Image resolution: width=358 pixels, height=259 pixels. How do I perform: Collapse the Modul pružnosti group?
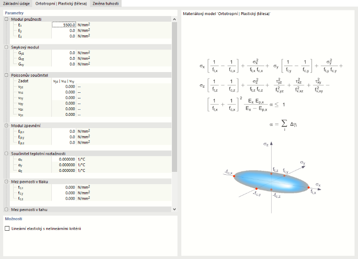(7, 19)
